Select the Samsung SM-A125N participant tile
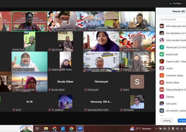 click(101, 102)
